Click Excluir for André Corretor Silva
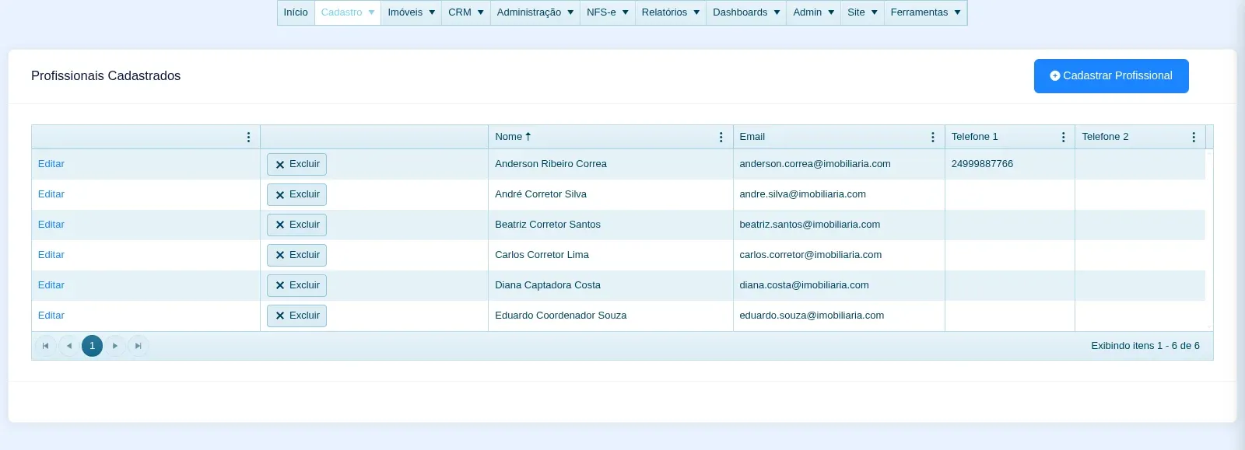 [x=296, y=194]
